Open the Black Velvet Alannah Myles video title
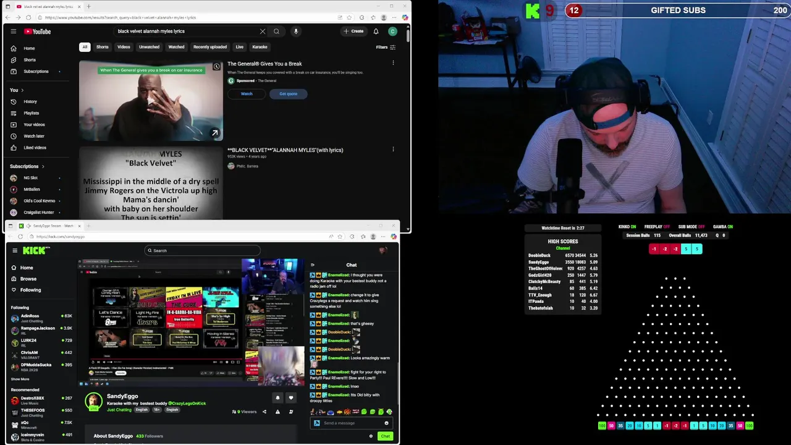The image size is (791, 445). coord(285,150)
